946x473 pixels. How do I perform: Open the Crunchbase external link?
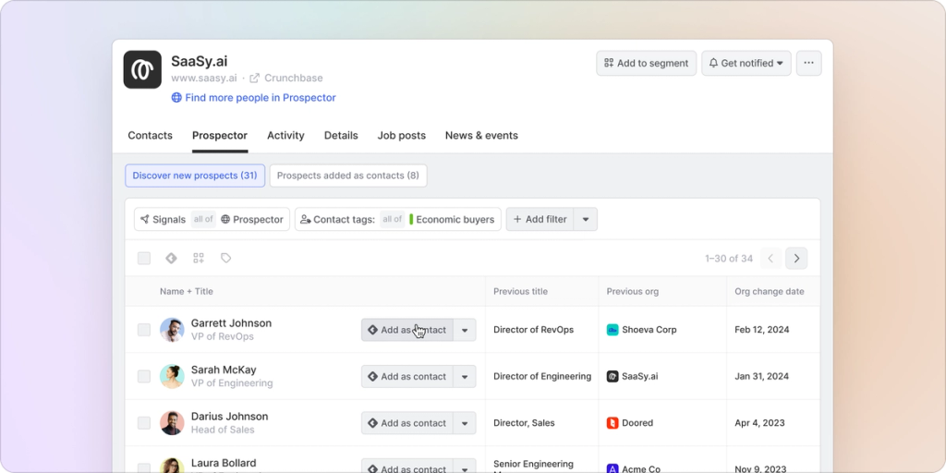coord(286,78)
